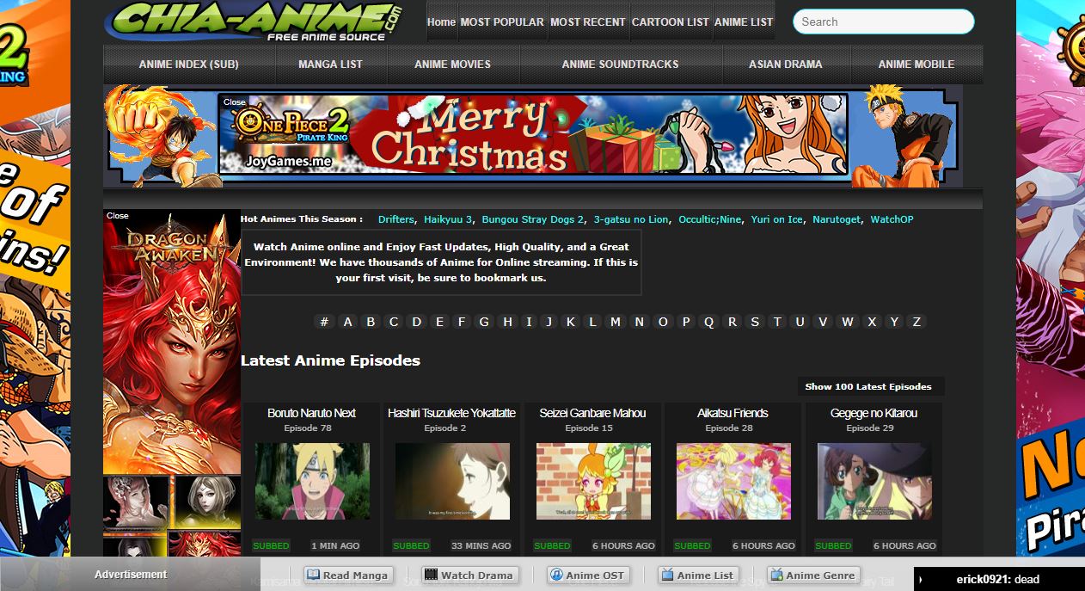Screen dimensions: 1085x591
Task: Open the Drifters hot anime link
Action: click(x=396, y=219)
